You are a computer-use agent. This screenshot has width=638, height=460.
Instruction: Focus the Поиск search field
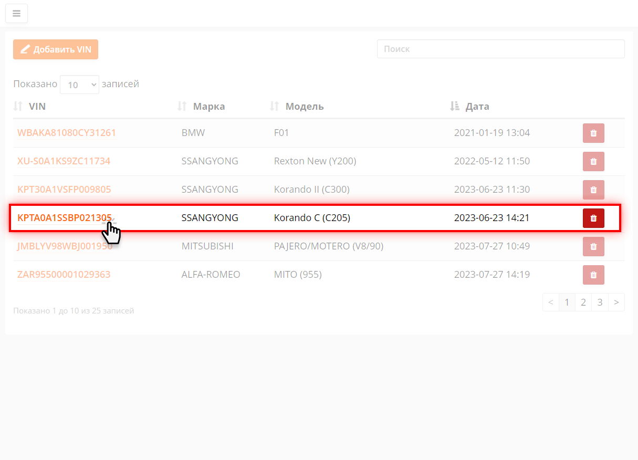click(x=500, y=49)
